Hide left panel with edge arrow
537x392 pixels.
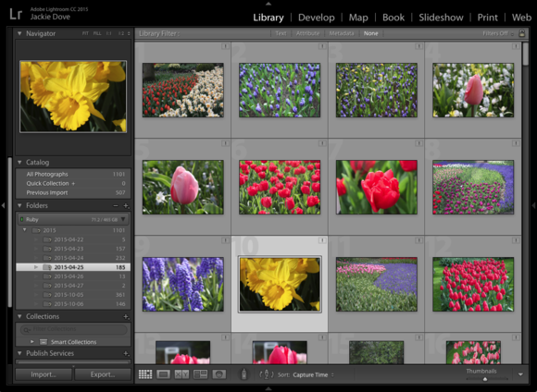[x=3, y=205]
